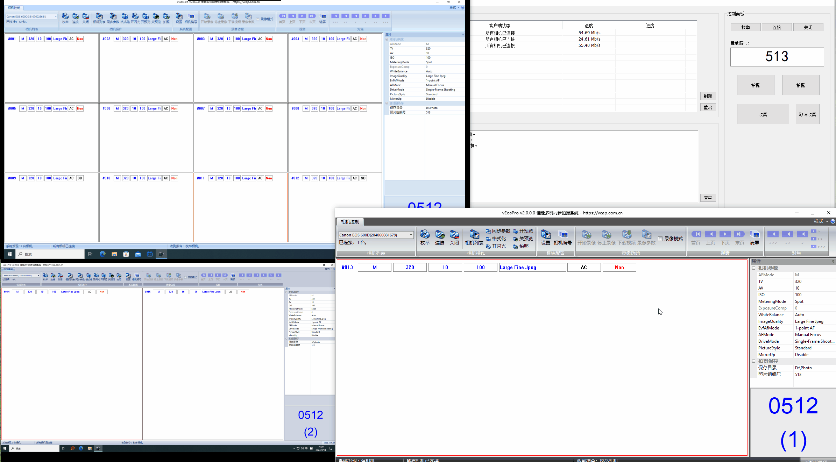Click the 目录编号 513 input field
The width and height of the screenshot is (836, 462).
[777, 57]
